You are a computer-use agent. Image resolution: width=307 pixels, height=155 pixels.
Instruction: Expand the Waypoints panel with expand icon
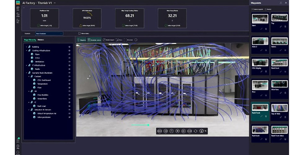[x=281, y=3]
